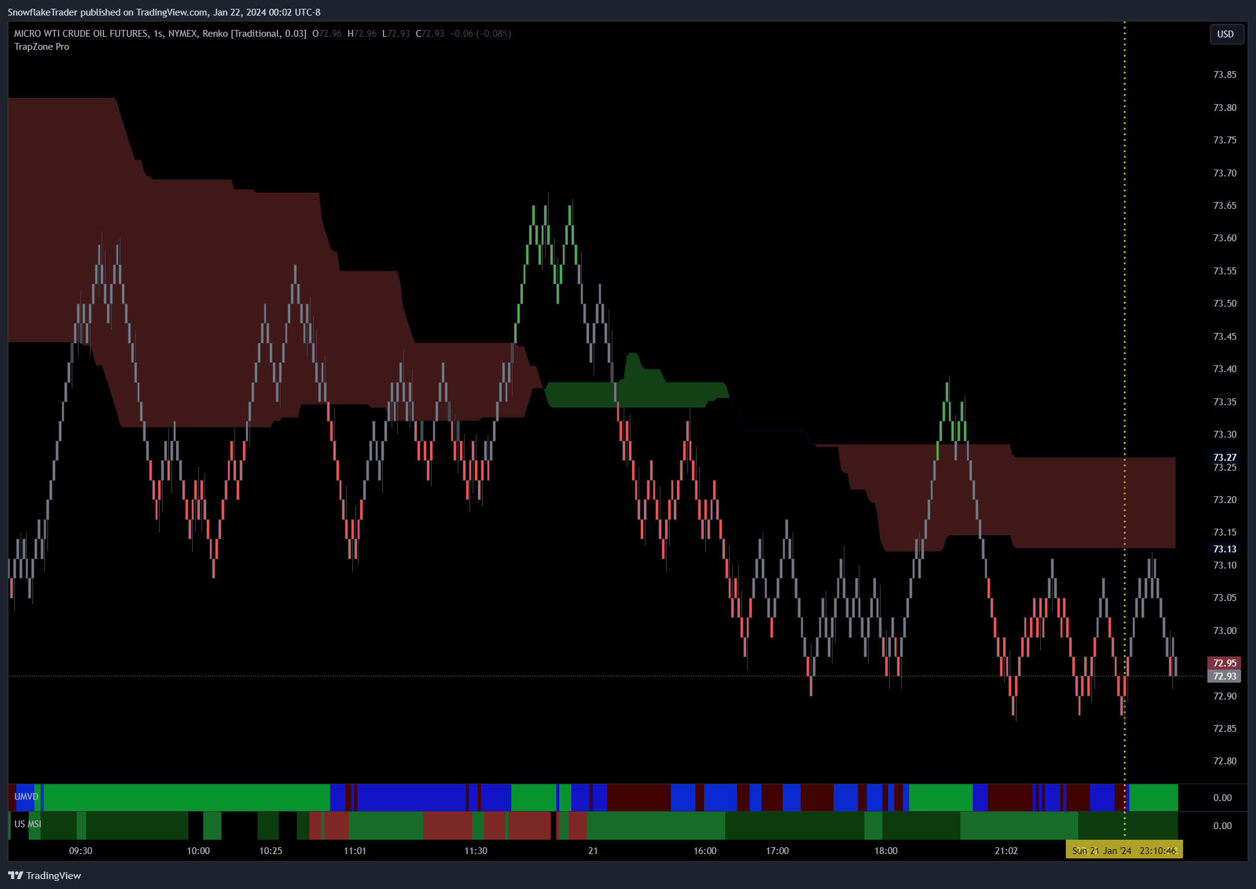Viewport: 1256px width, 889px height.
Task: Click the UMVD indicator label
Action: pyautogui.click(x=26, y=797)
